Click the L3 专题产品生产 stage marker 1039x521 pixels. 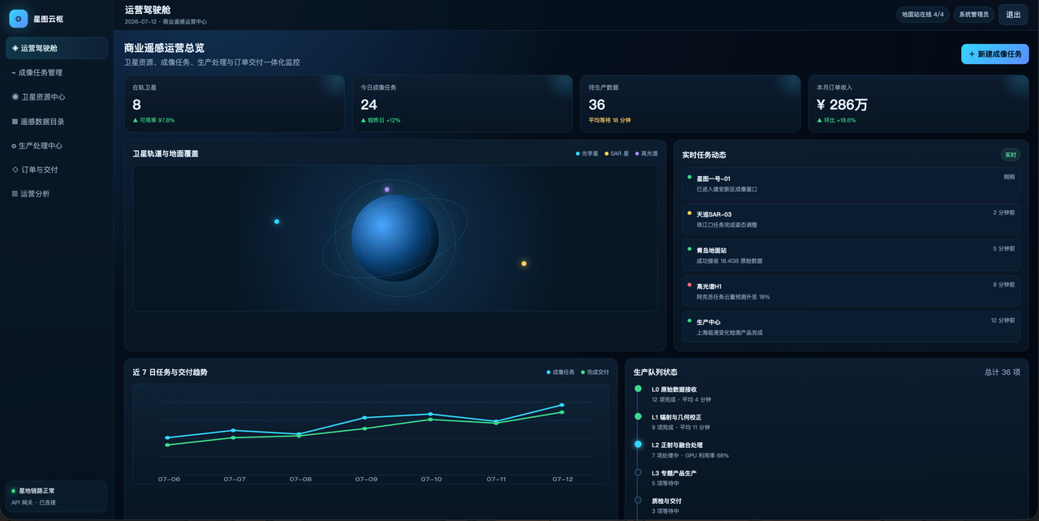click(638, 471)
